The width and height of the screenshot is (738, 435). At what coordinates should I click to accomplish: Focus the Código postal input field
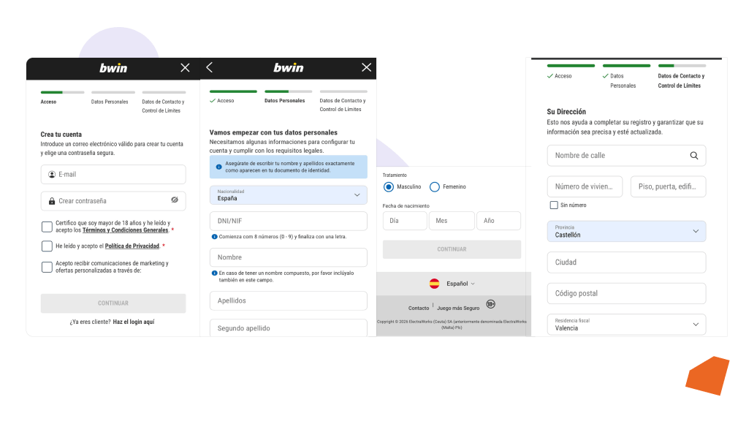(x=626, y=293)
